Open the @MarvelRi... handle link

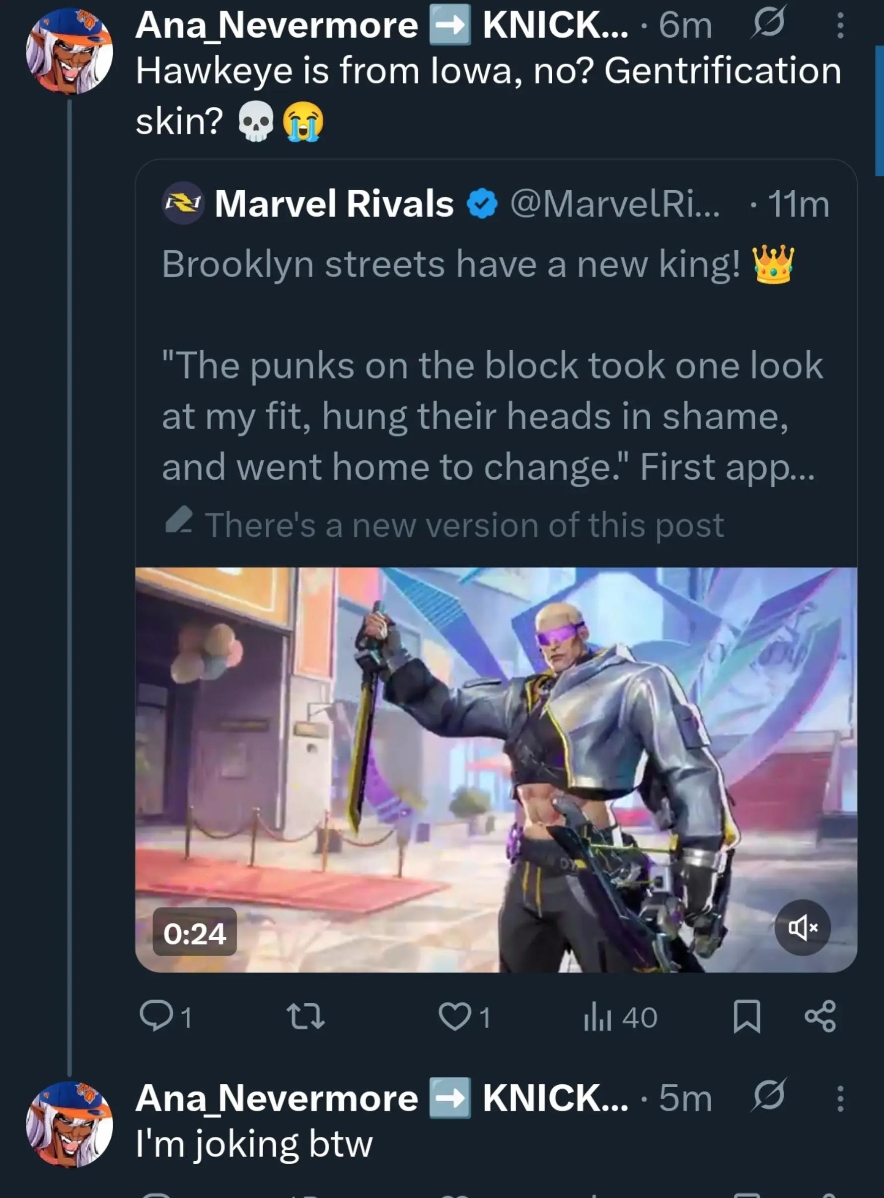tap(615, 204)
